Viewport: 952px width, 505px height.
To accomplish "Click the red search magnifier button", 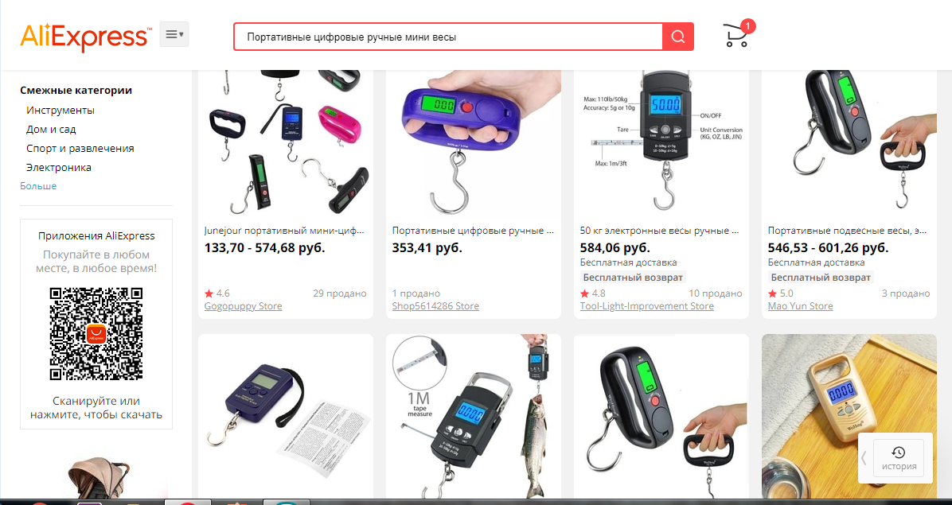I will 678,37.
